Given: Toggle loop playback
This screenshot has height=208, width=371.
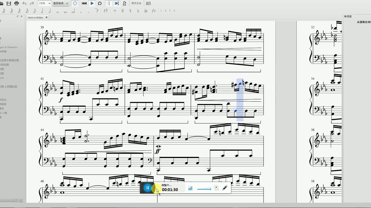Looking at the screenshot, I should 100,3.
